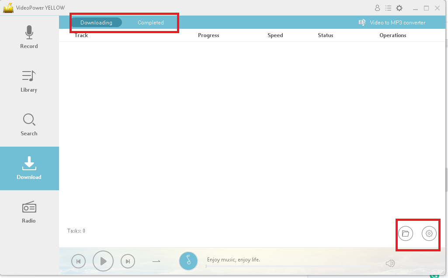Image resolution: width=448 pixels, height=278 pixels.
Task: Switch to the Completed tab
Action: tap(150, 22)
